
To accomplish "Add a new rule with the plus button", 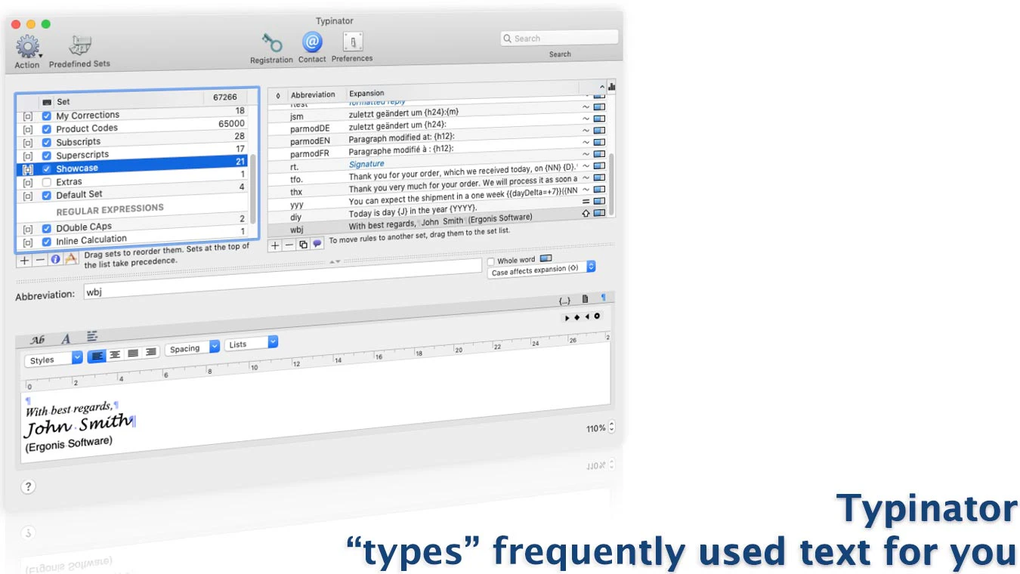I will (275, 245).
